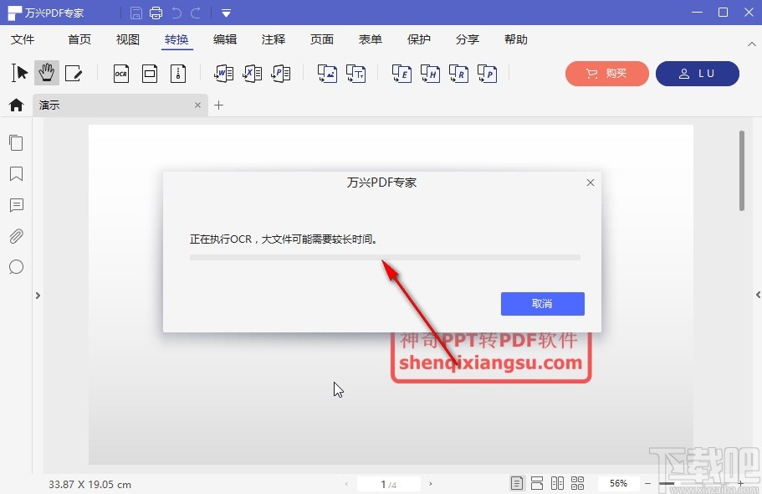Collapse the ribbon toolbar
This screenshot has width=762, height=494.
pyautogui.click(x=752, y=44)
